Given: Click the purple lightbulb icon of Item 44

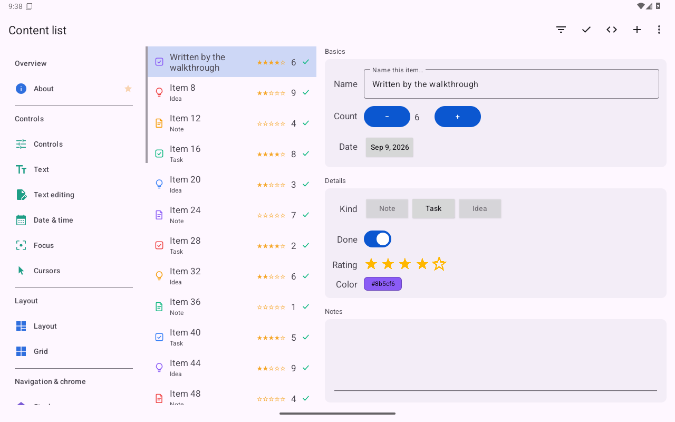Looking at the screenshot, I should [159, 368].
